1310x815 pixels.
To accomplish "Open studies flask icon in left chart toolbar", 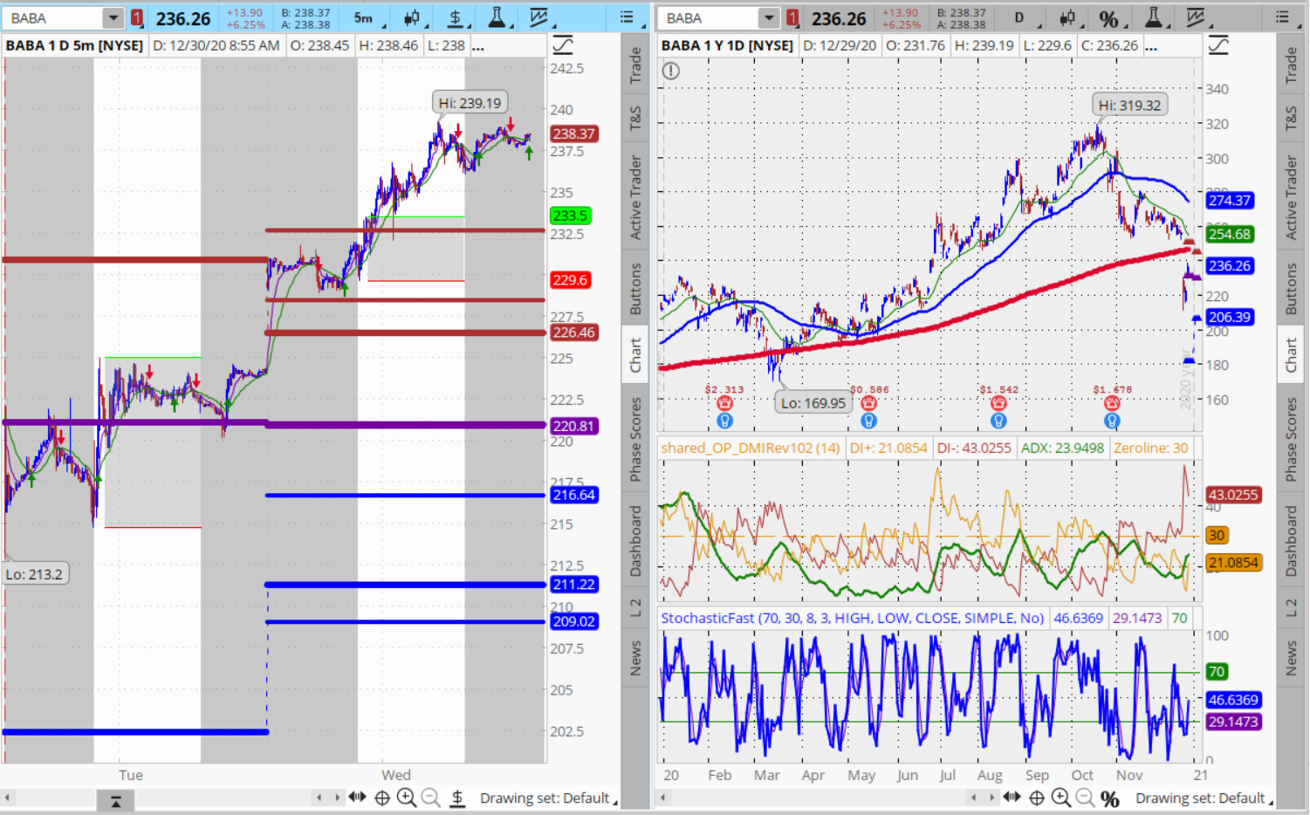I will (497, 17).
